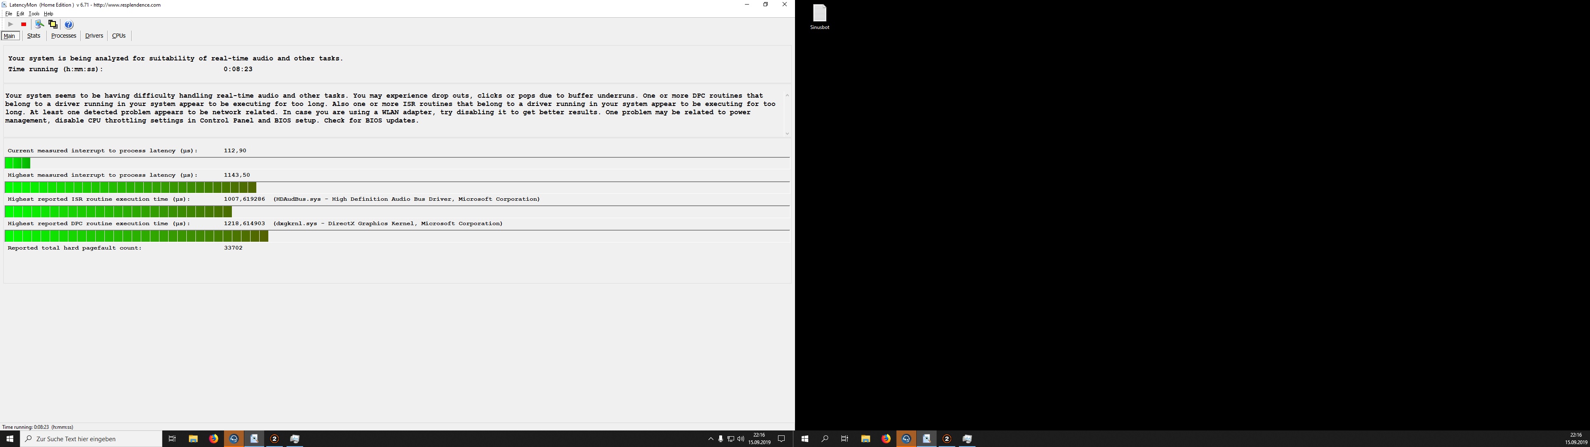Open the Stats view

pos(34,36)
